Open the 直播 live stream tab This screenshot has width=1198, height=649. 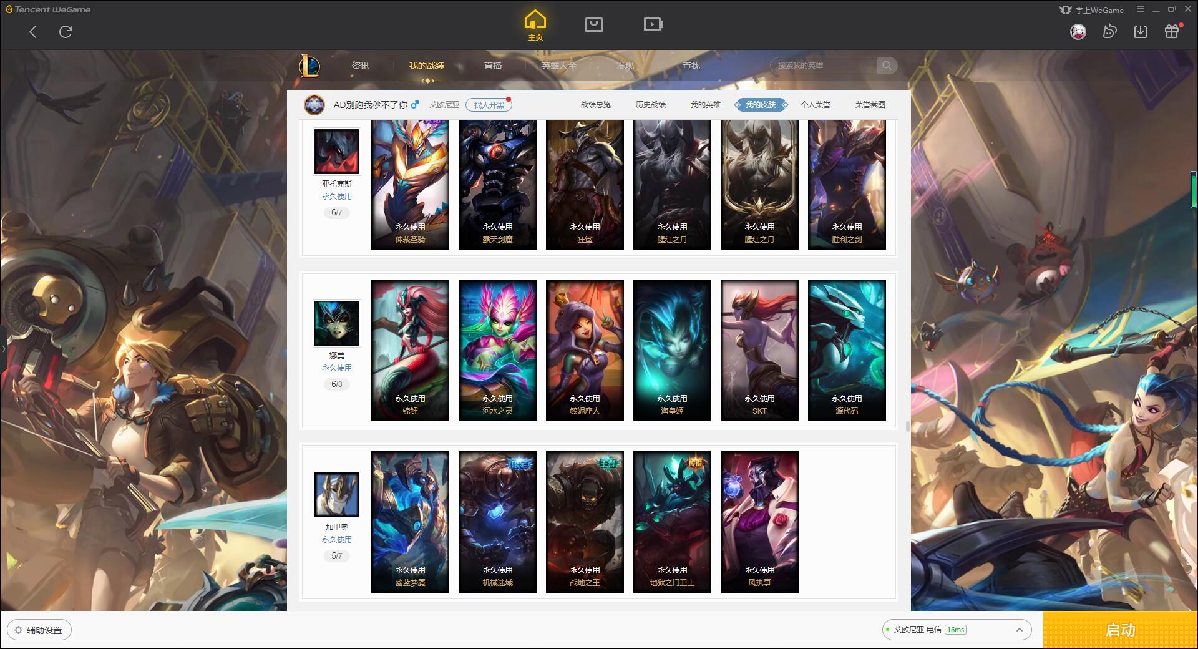(493, 66)
